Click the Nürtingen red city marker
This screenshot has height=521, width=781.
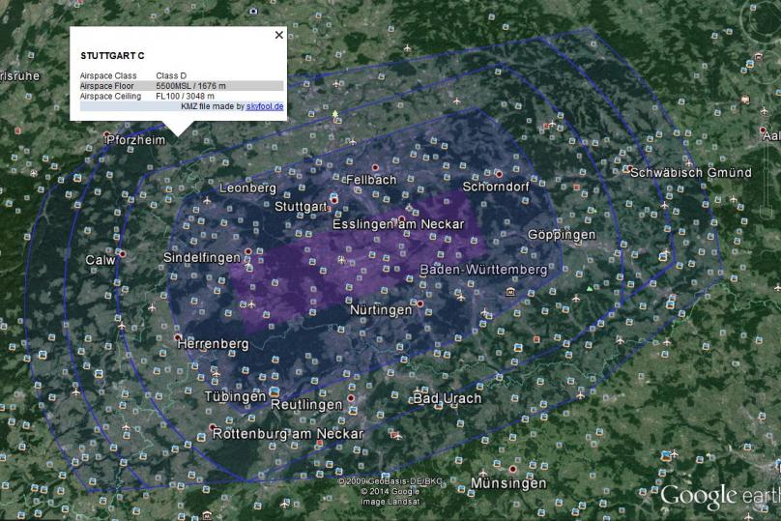[420, 304]
